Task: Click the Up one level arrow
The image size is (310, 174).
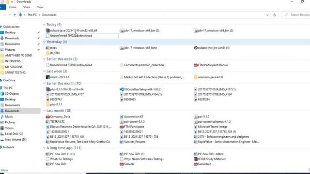Action: [x=15, y=15]
